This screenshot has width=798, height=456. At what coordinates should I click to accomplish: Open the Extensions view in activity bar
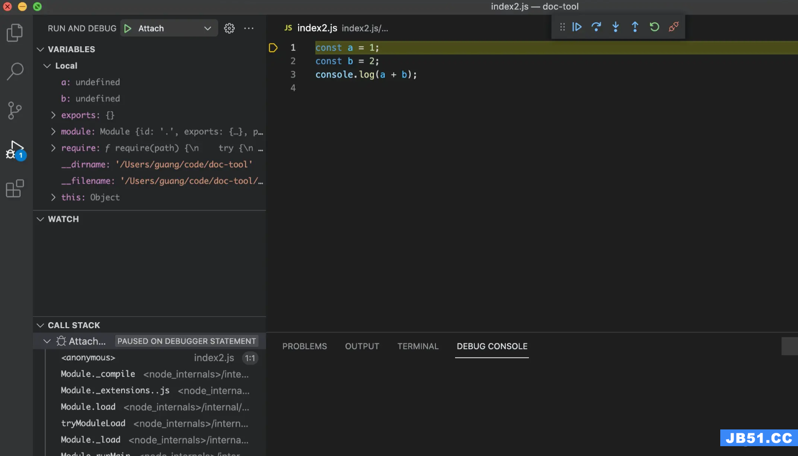15,188
